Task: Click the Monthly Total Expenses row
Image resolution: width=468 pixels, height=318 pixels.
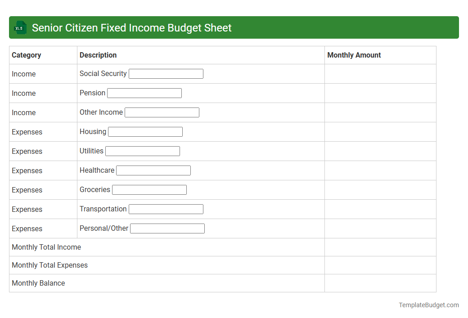Action: click(49, 265)
